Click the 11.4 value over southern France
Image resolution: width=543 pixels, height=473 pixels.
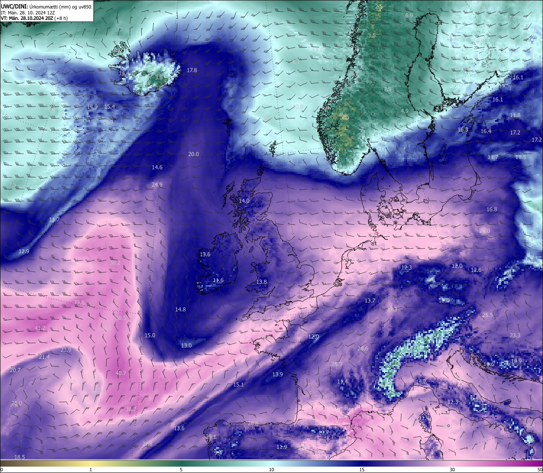342,381
